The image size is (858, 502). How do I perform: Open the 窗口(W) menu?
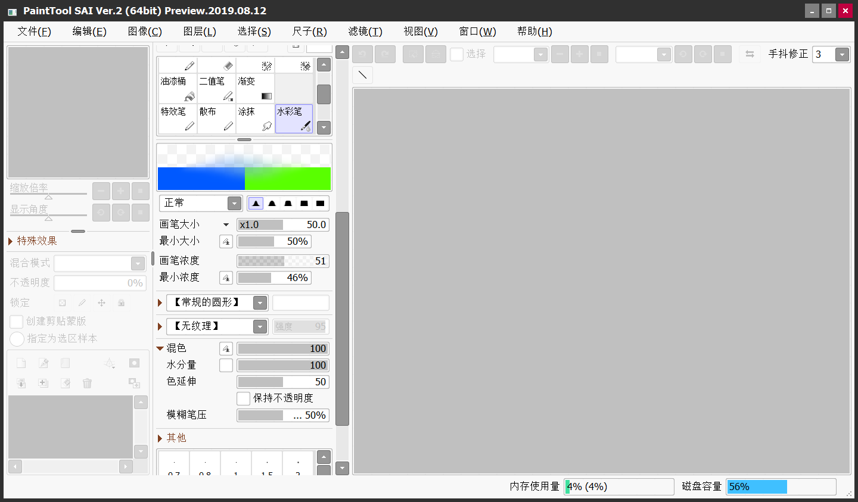tap(477, 32)
